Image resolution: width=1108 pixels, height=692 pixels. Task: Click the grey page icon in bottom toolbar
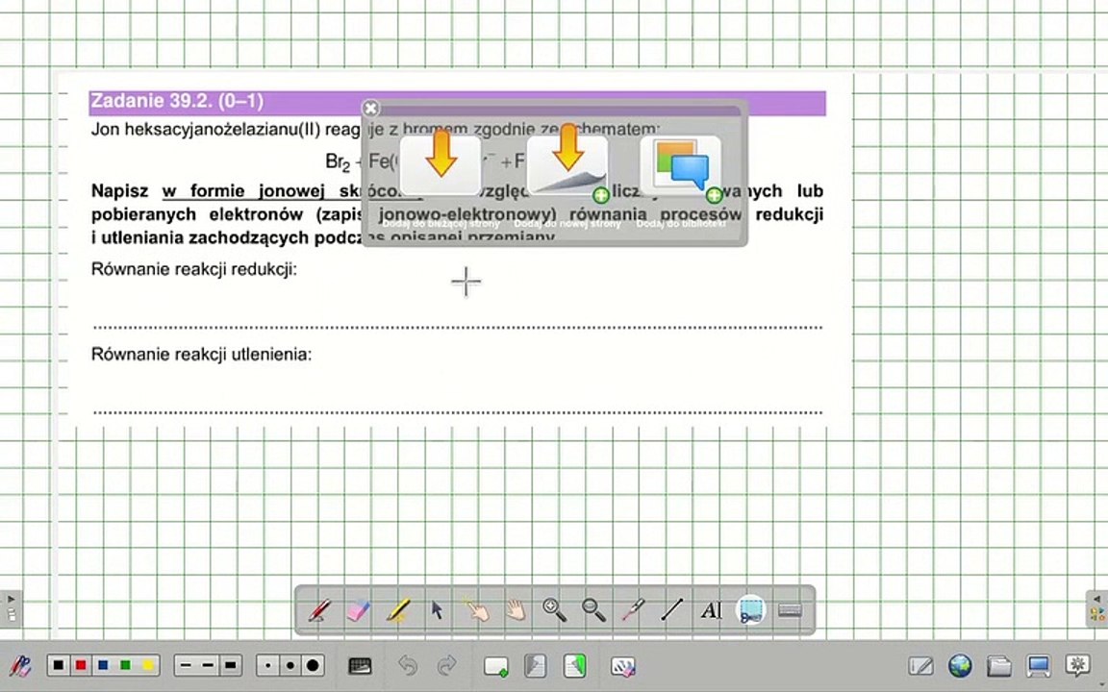[x=536, y=666]
